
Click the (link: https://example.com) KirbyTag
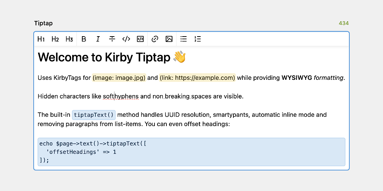click(197, 78)
